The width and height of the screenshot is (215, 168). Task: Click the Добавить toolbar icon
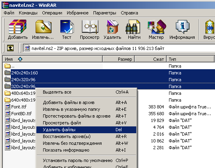18,27
